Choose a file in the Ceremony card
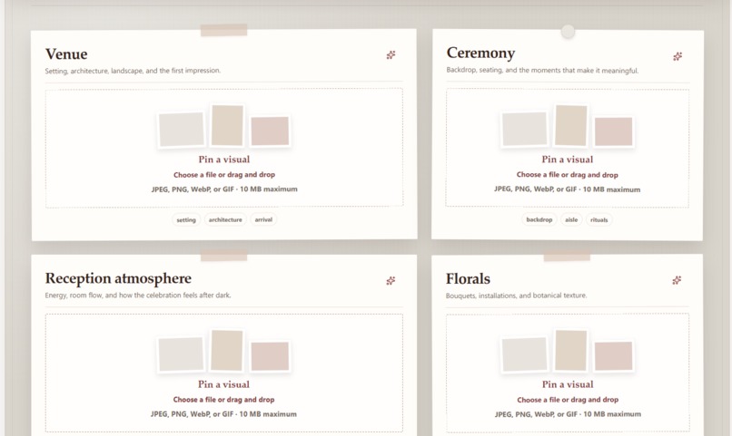 pyautogui.click(x=568, y=175)
